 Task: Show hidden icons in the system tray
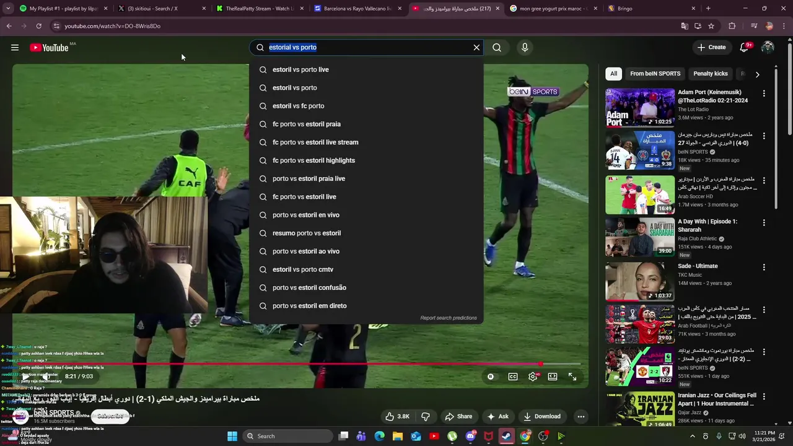click(x=693, y=436)
